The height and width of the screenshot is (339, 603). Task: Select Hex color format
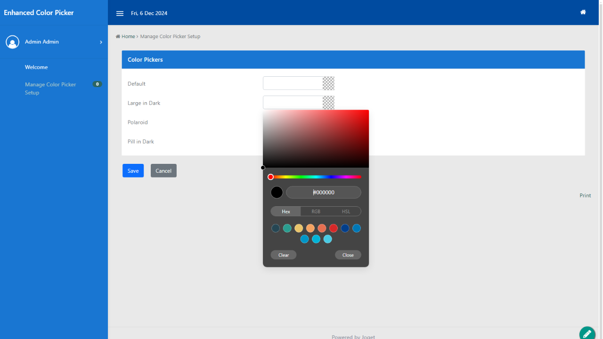[286, 211]
